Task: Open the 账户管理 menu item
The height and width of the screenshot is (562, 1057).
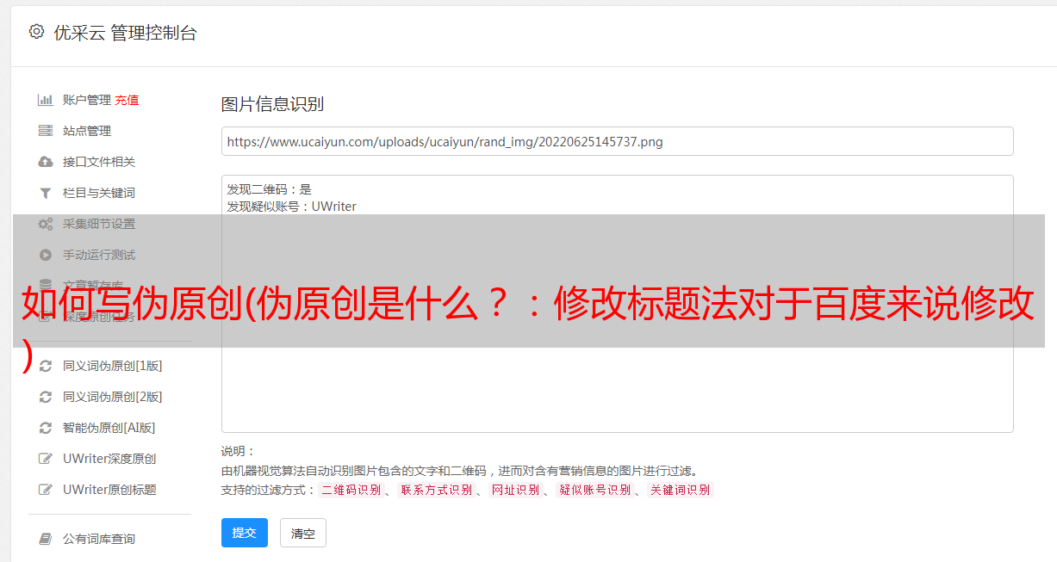Action: pyautogui.click(x=87, y=100)
